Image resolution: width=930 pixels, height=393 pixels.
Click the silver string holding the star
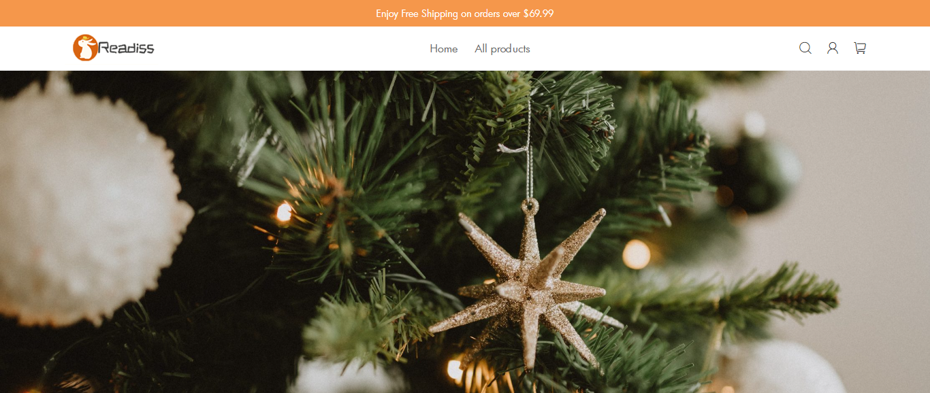(529, 150)
